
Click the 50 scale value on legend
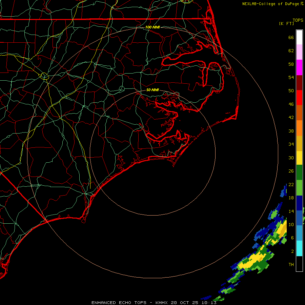coord(291,91)
